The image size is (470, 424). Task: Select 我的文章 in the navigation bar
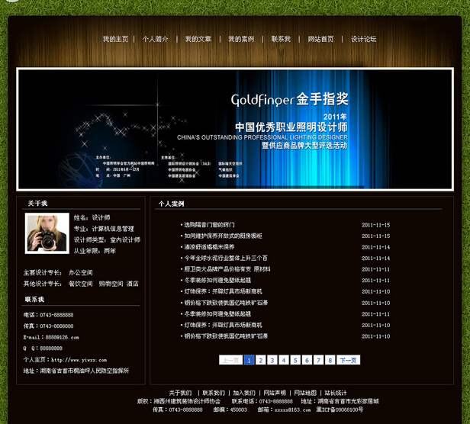pos(198,39)
